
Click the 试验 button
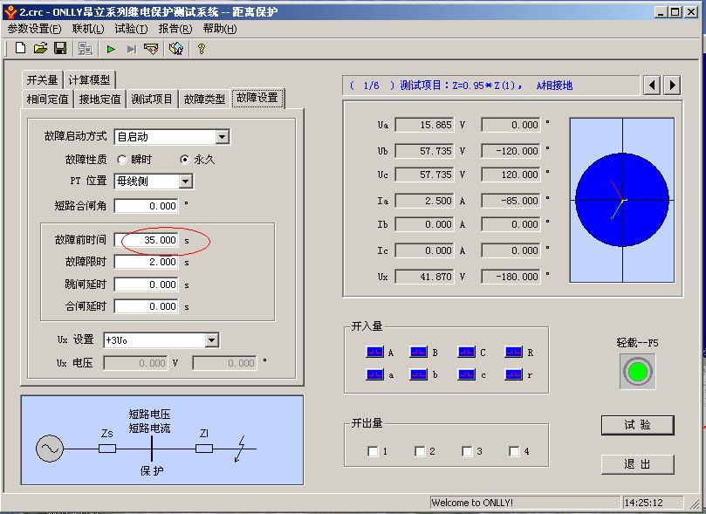click(637, 425)
